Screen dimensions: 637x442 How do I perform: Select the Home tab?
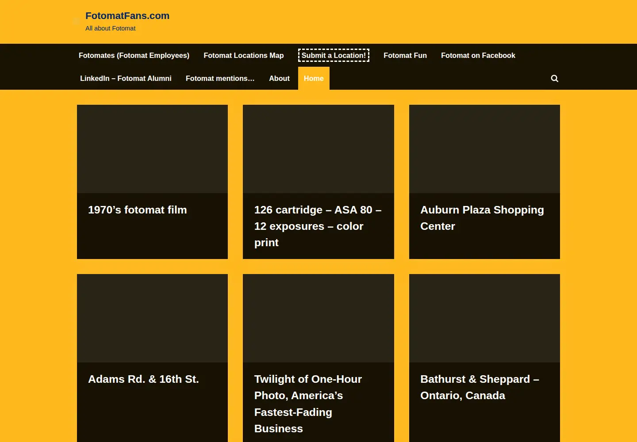314,78
